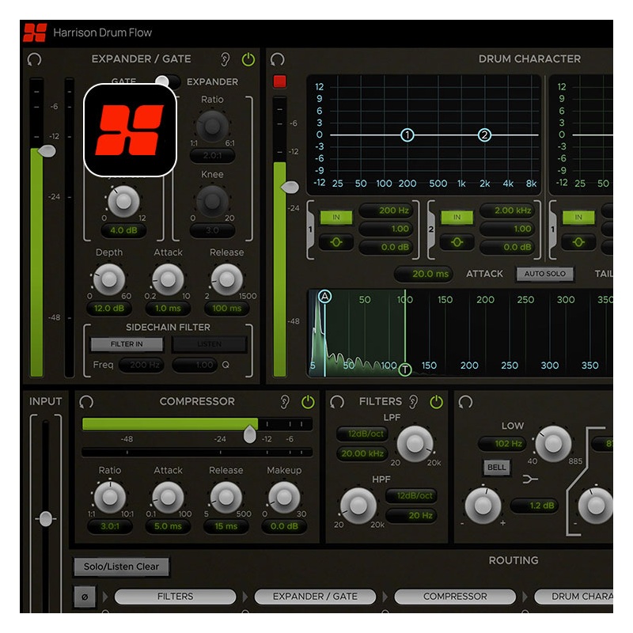Select the EXPANDER / GATE routing block

click(315, 597)
